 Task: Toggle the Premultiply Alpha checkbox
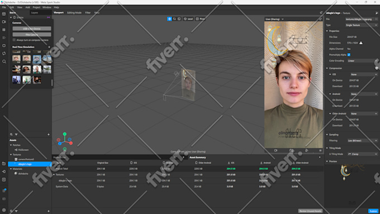click(349, 55)
